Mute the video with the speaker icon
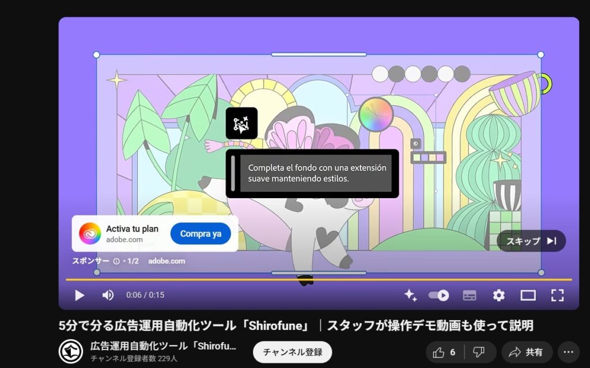This screenshot has height=368, width=590. [x=108, y=295]
